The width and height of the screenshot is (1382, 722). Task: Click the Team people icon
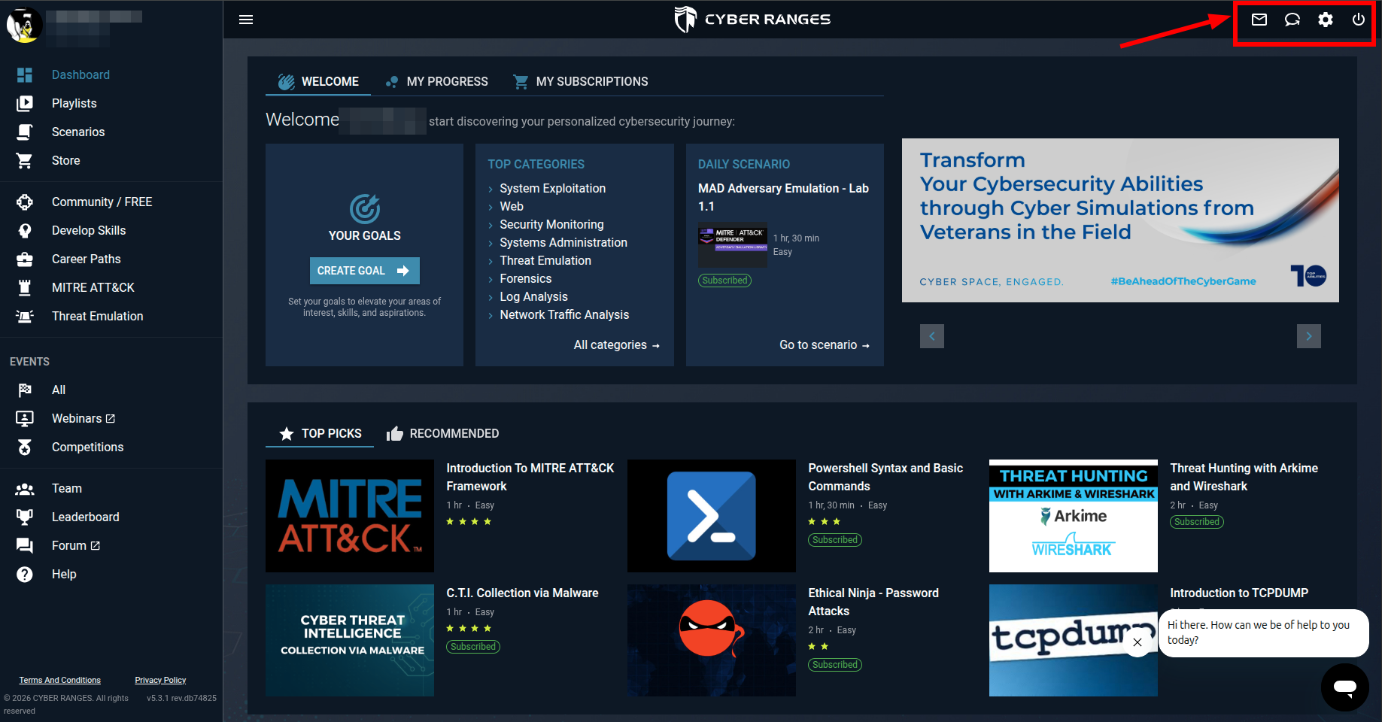point(25,489)
